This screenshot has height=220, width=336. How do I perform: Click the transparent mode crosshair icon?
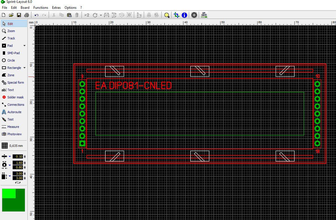coord(177,15)
